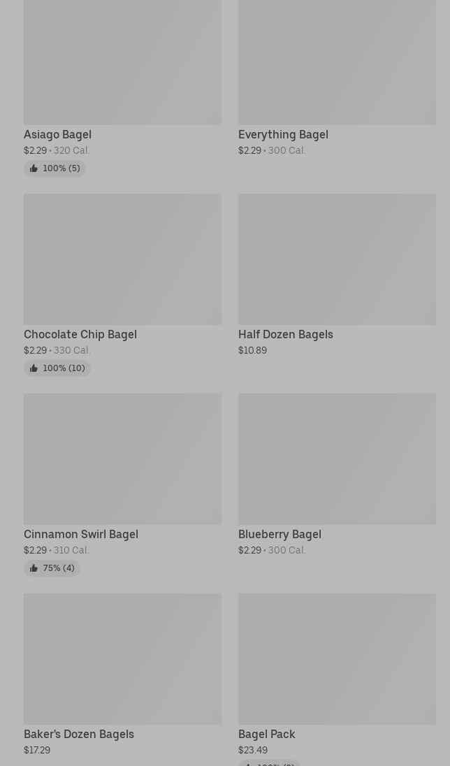Click the Bagel Pack item name
The width and height of the screenshot is (450, 766).
(x=267, y=734)
